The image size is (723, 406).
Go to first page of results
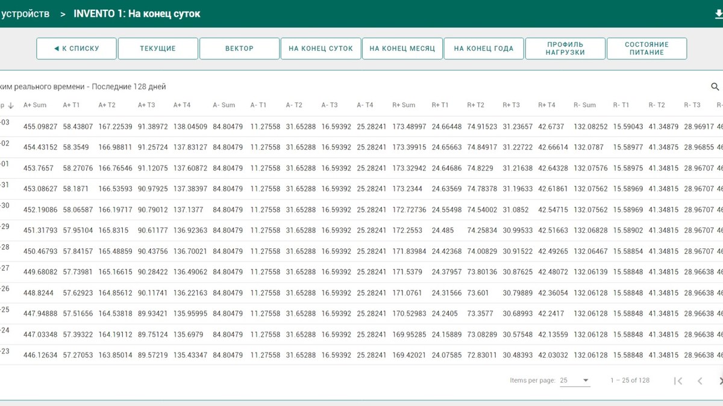(678, 381)
